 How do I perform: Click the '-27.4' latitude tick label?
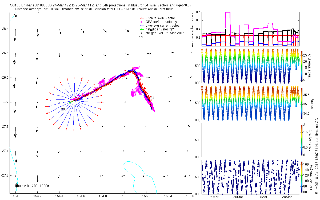(5, 151)
